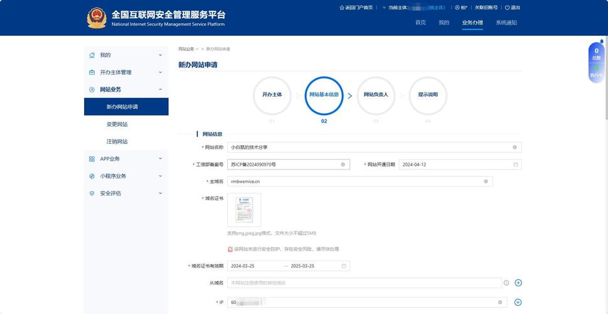Screen dimensions: 608x314
Task: Clear the 工信部备案号 field using the clear icon
Action: (x=343, y=165)
